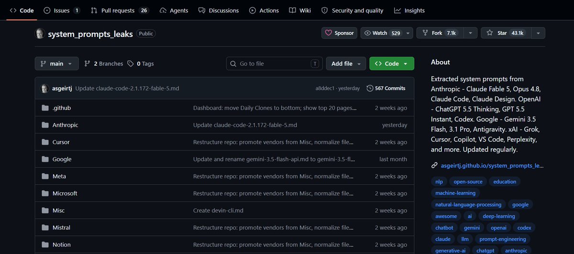This screenshot has height=254, width=574.
Task: Click the Cursor folder icon
Action: (x=45, y=142)
